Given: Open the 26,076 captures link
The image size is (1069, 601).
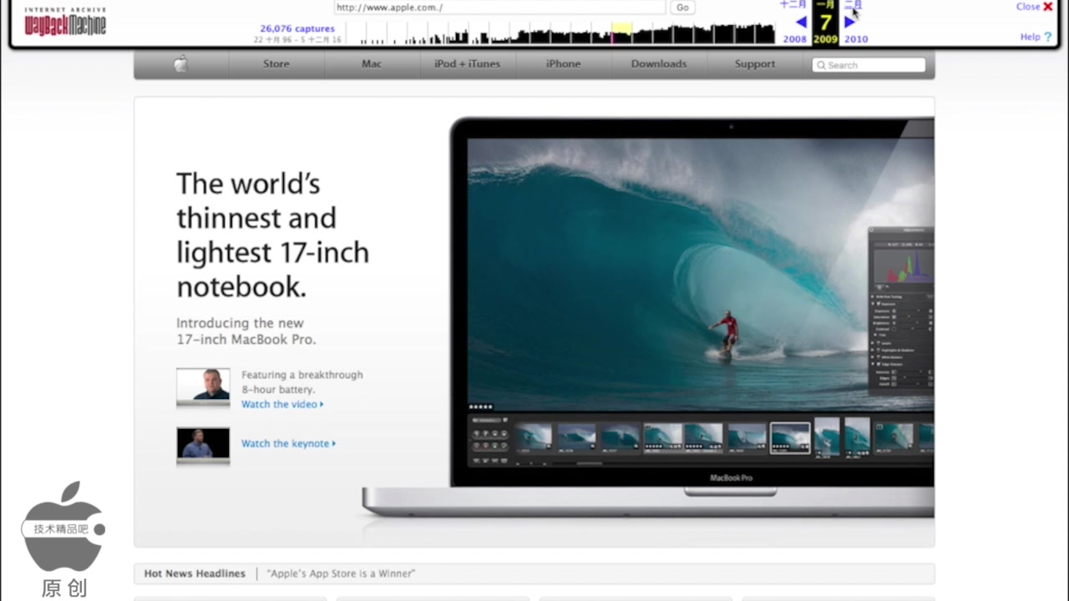Looking at the screenshot, I should pos(297,28).
